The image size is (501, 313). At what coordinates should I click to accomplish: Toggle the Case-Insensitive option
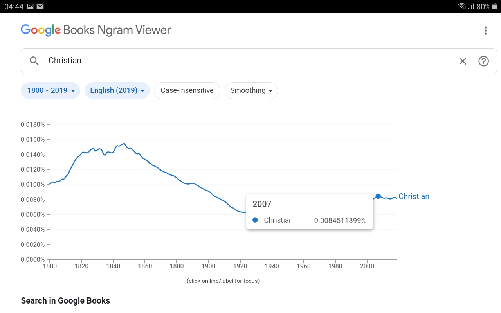(x=187, y=90)
